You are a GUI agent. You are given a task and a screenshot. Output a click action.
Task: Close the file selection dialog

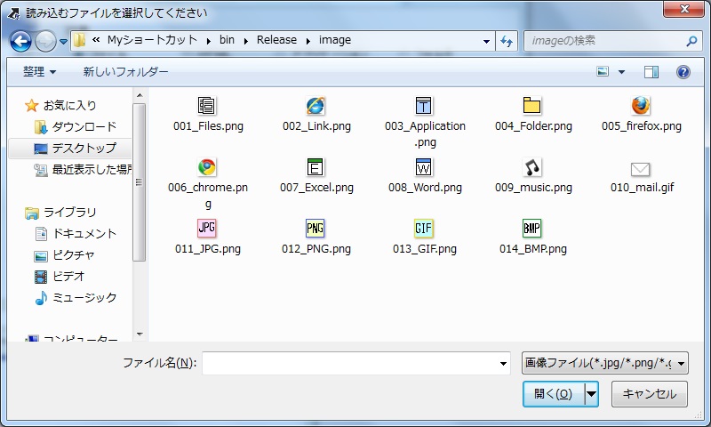683,9
